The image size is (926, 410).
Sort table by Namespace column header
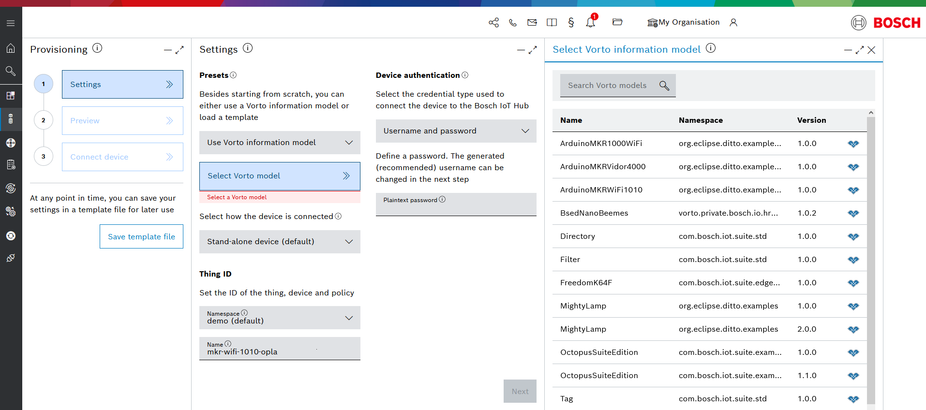click(x=701, y=120)
